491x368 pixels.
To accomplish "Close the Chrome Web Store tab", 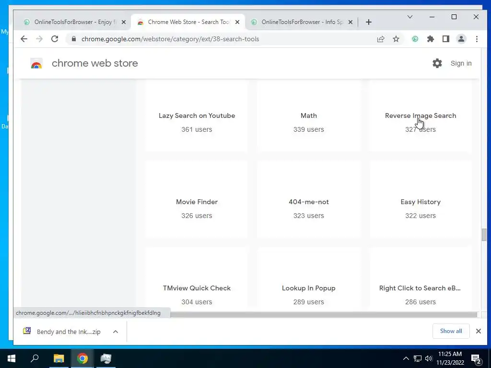I will (237, 22).
